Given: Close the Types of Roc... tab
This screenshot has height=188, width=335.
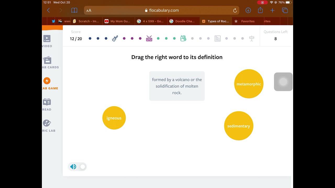Looking at the screenshot, I should point(204,21).
